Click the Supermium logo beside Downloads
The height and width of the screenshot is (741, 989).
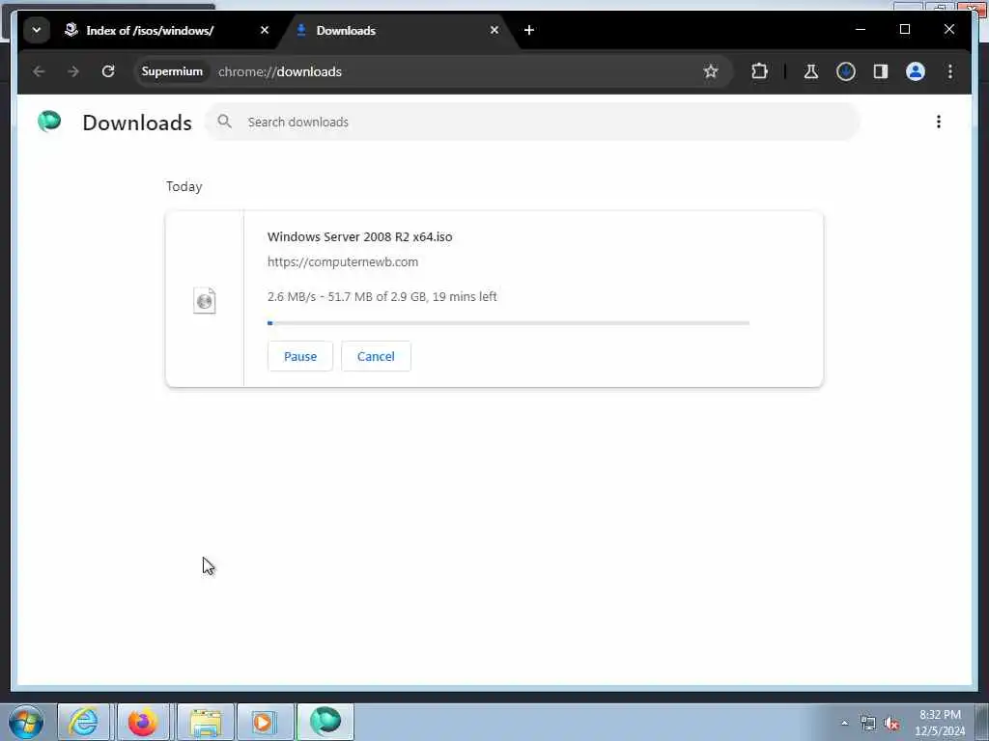pos(49,122)
